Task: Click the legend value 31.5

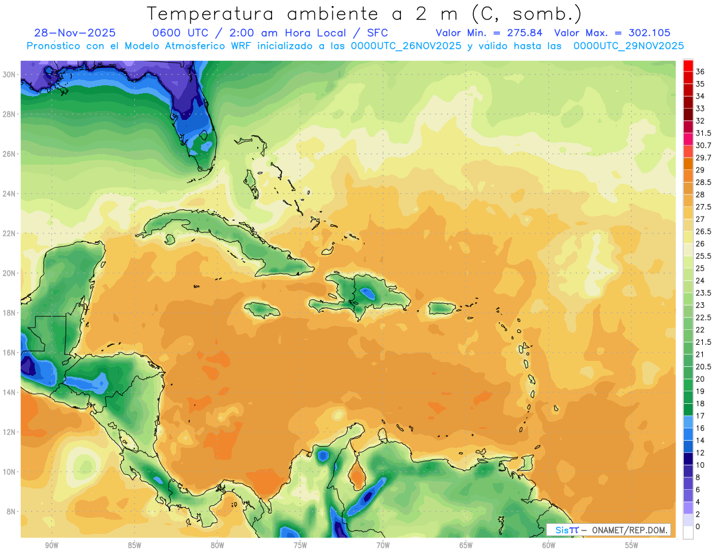Action: click(x=703, y=133)
